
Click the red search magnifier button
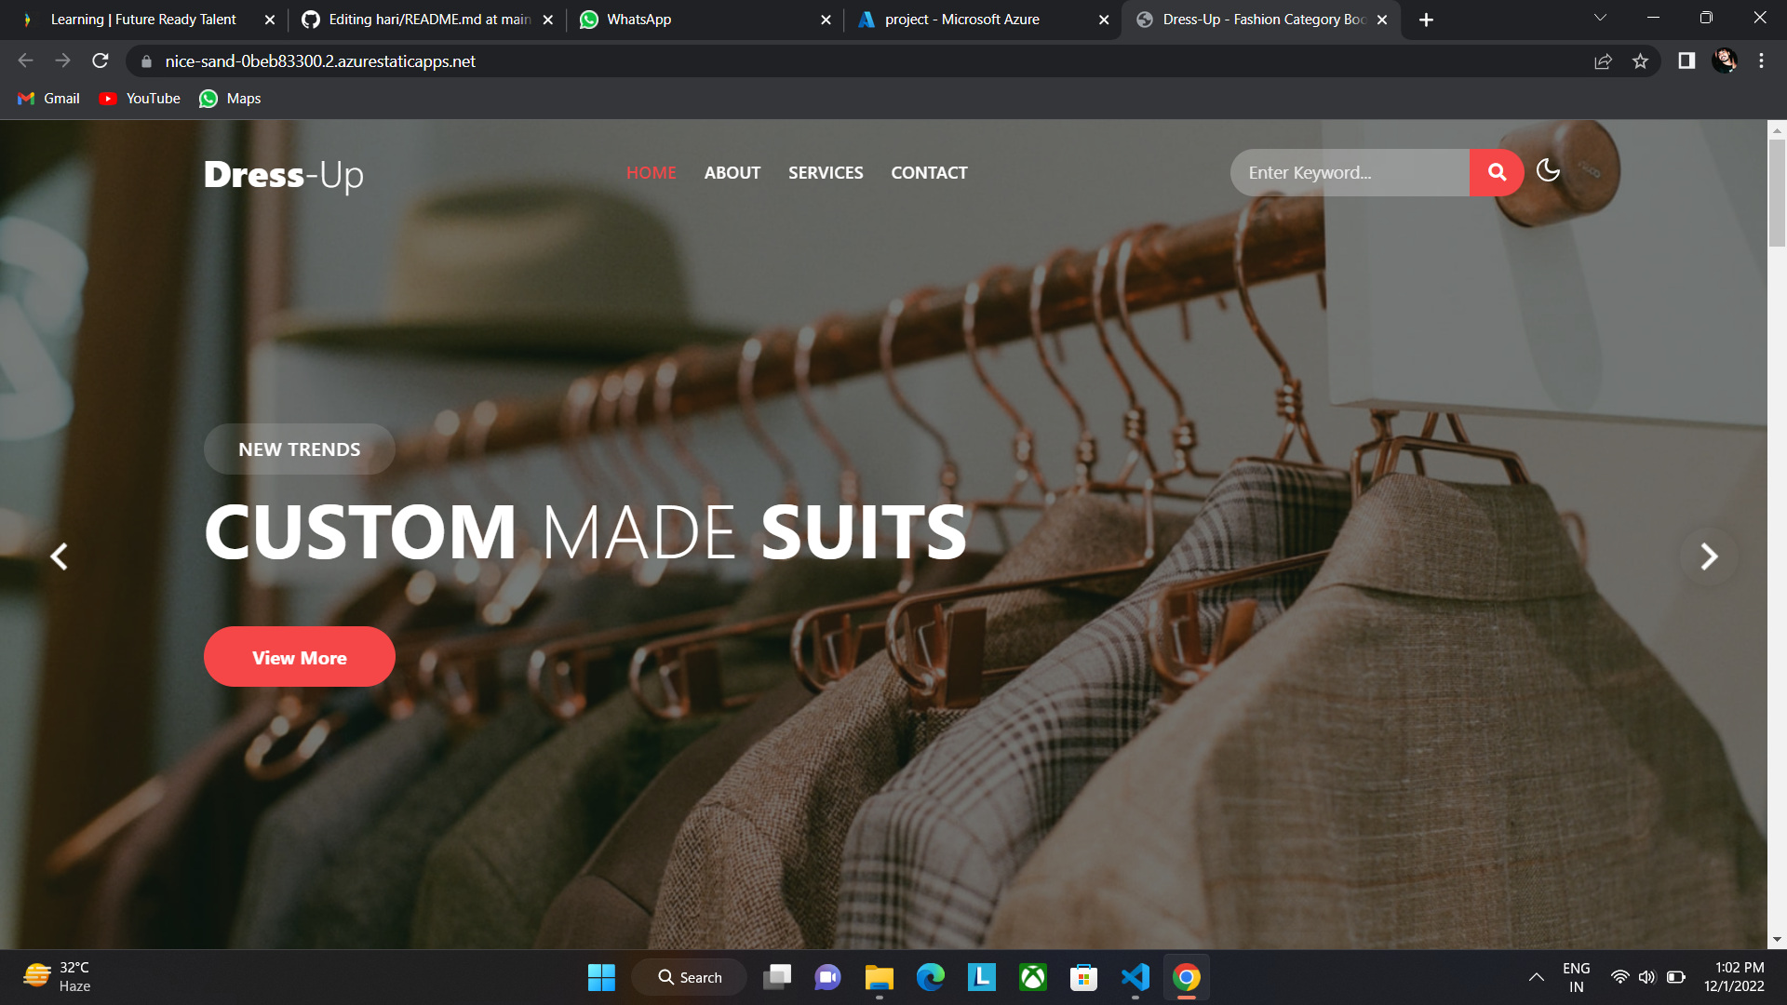coord(1497,172)
